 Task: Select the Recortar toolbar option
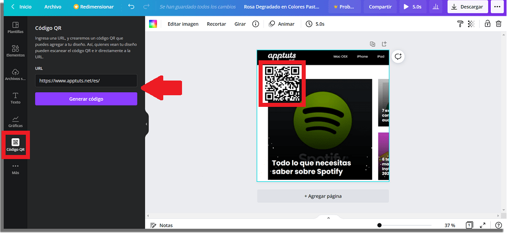coord(216,24)
